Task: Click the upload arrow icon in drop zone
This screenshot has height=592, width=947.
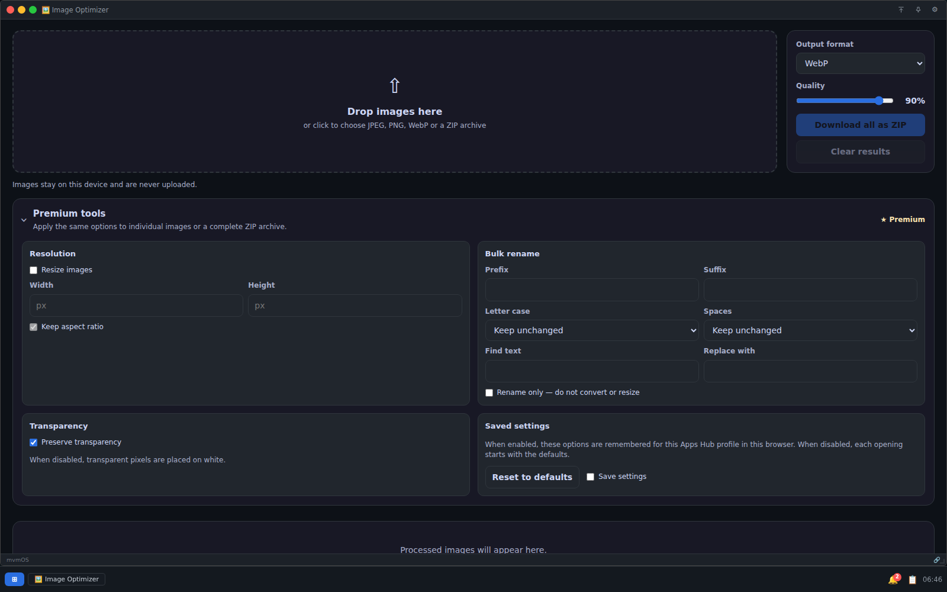Action: coord(395,86)
